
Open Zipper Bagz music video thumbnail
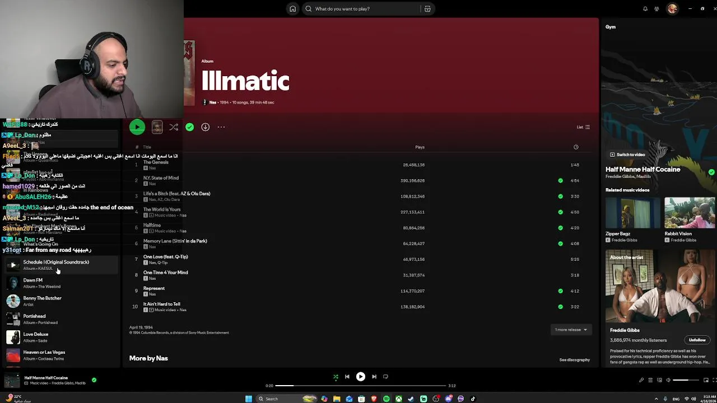pyautogui.click(x=632, y=213)
